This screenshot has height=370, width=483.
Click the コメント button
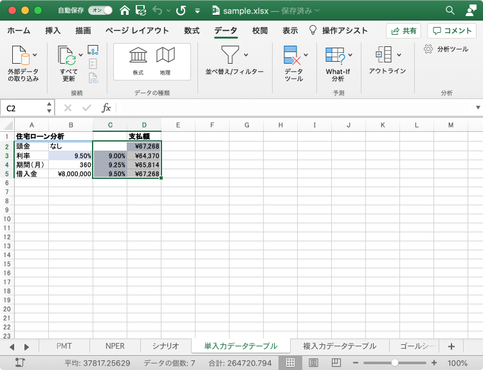[452, 31]
